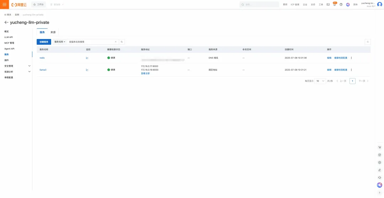This screenshot has width=384, height=198.
Task: Refresh the service list
Action: [368, 42]
